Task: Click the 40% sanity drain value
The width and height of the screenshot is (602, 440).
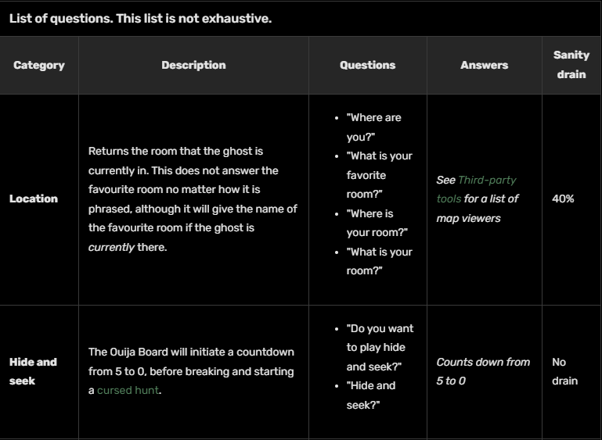Action: (563, 199)
